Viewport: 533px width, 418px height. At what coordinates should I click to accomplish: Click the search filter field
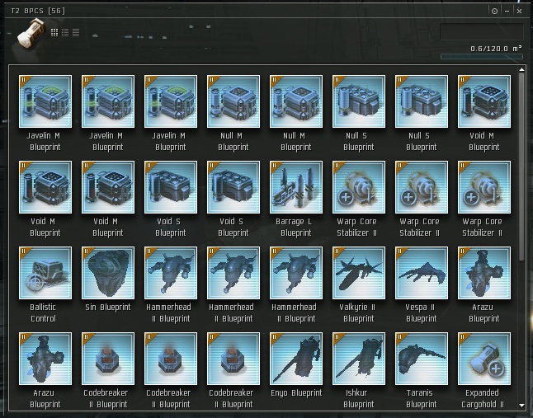point(481,32)
